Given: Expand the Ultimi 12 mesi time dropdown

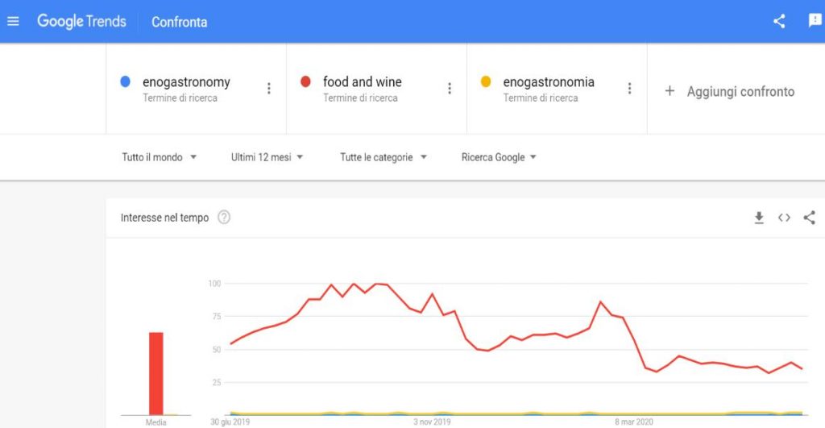Looking at the screenshot, I should [267, 157].
